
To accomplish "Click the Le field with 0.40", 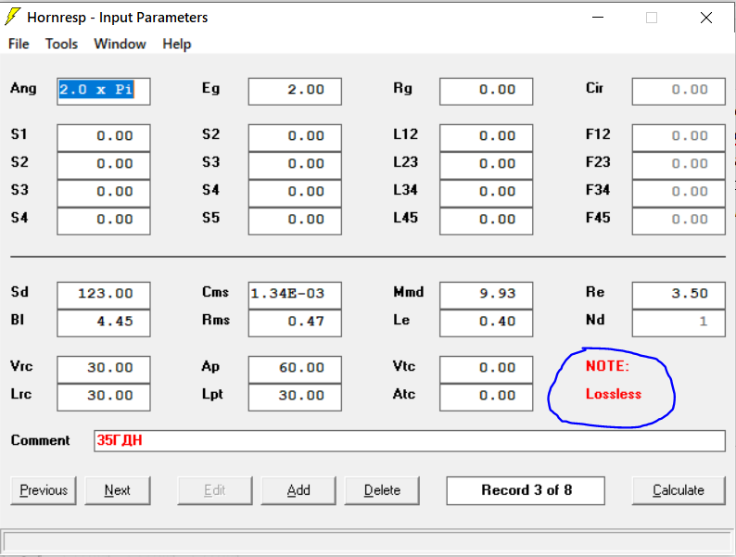I will [x=487, y=323].
